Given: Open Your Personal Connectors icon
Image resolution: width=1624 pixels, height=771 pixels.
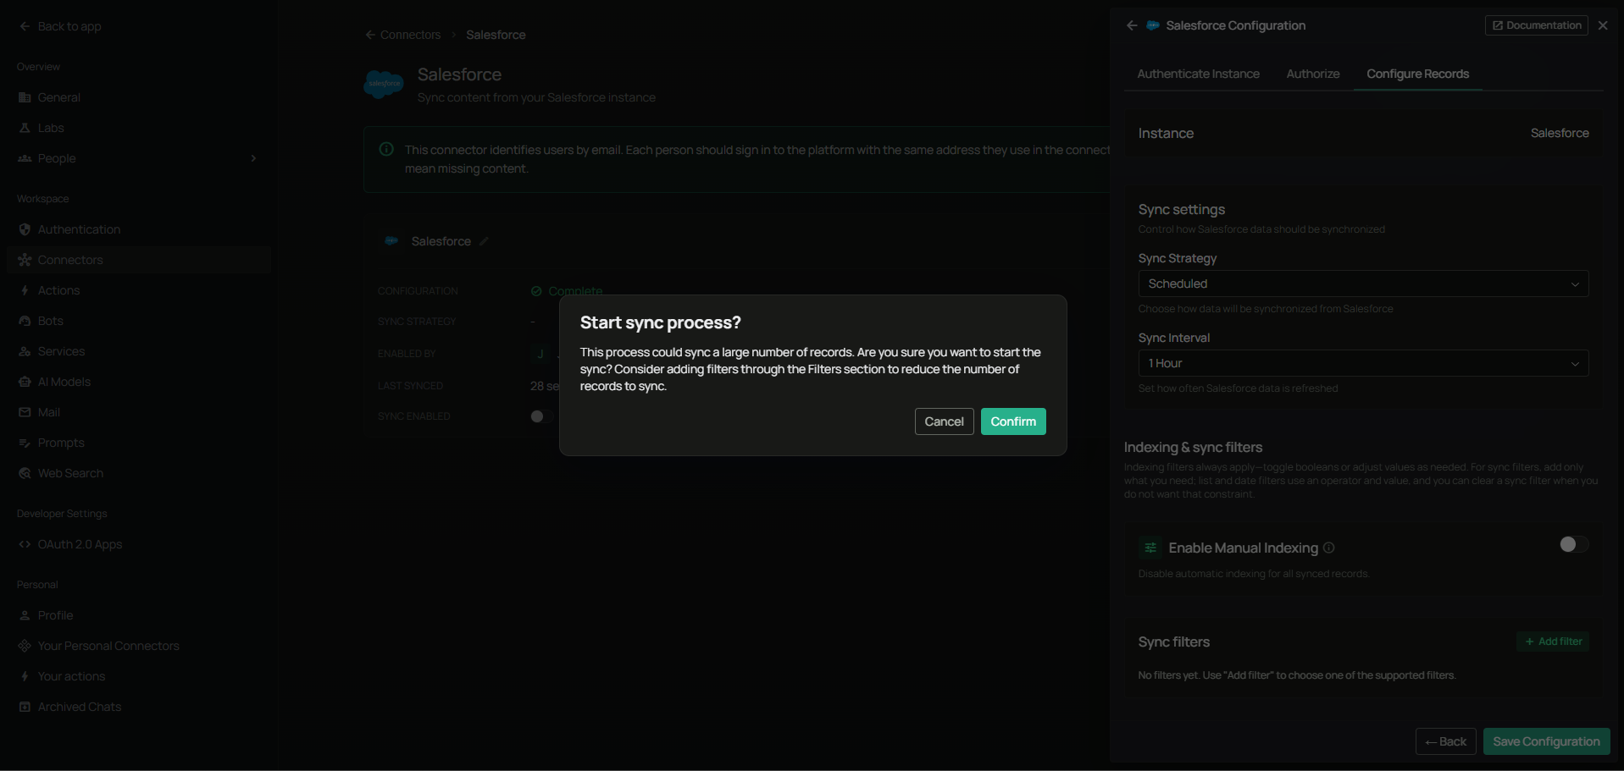Looking at the screenshot, I should point(25,646).
